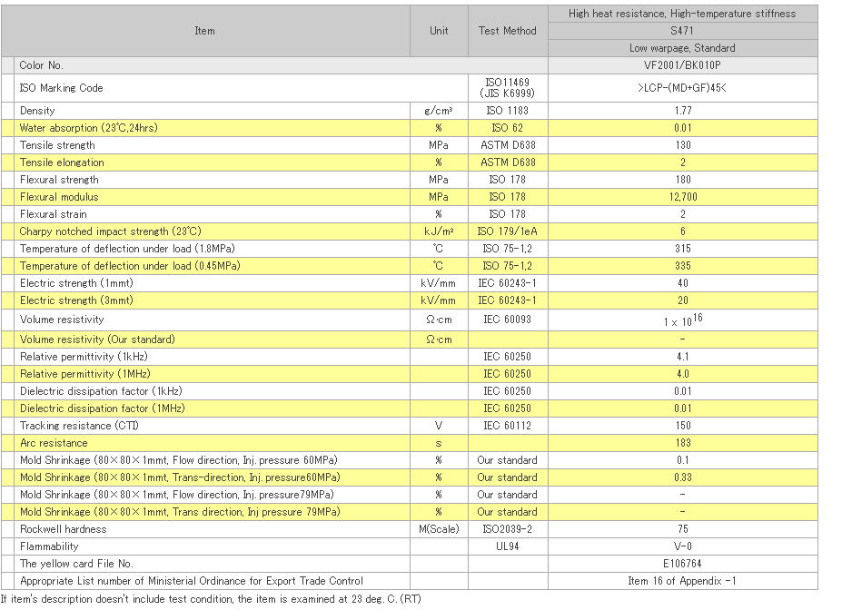Click the 'Charpy notched impact strength' row label
Image resolution: width=842 pixels, height=610 pixels.
tap(110, 231)
